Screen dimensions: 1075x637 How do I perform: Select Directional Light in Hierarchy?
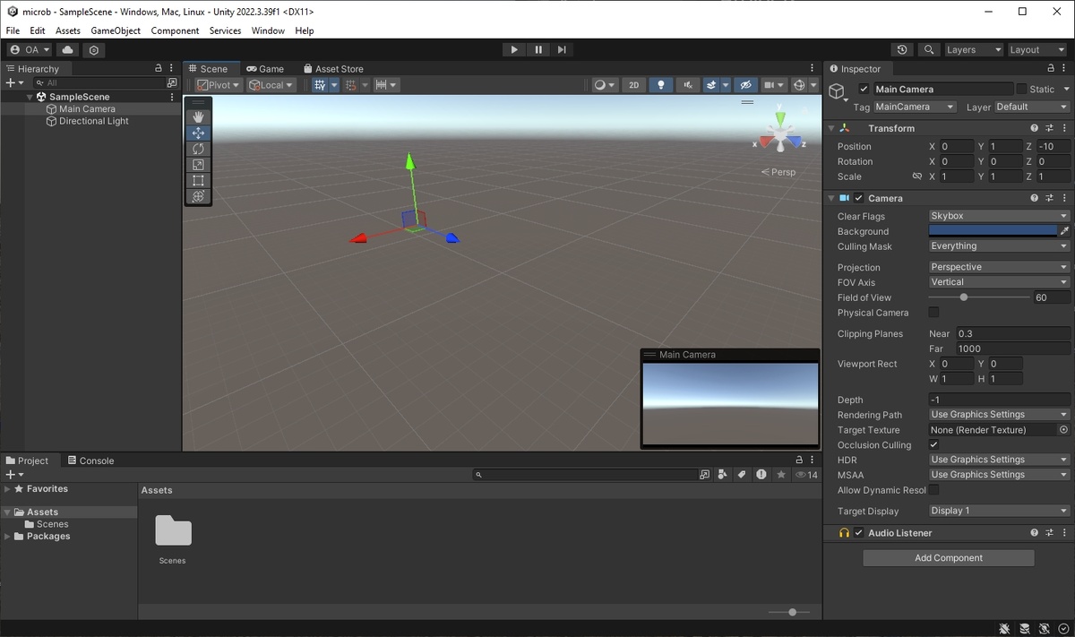pyautogui.click(x=94, y=121)
